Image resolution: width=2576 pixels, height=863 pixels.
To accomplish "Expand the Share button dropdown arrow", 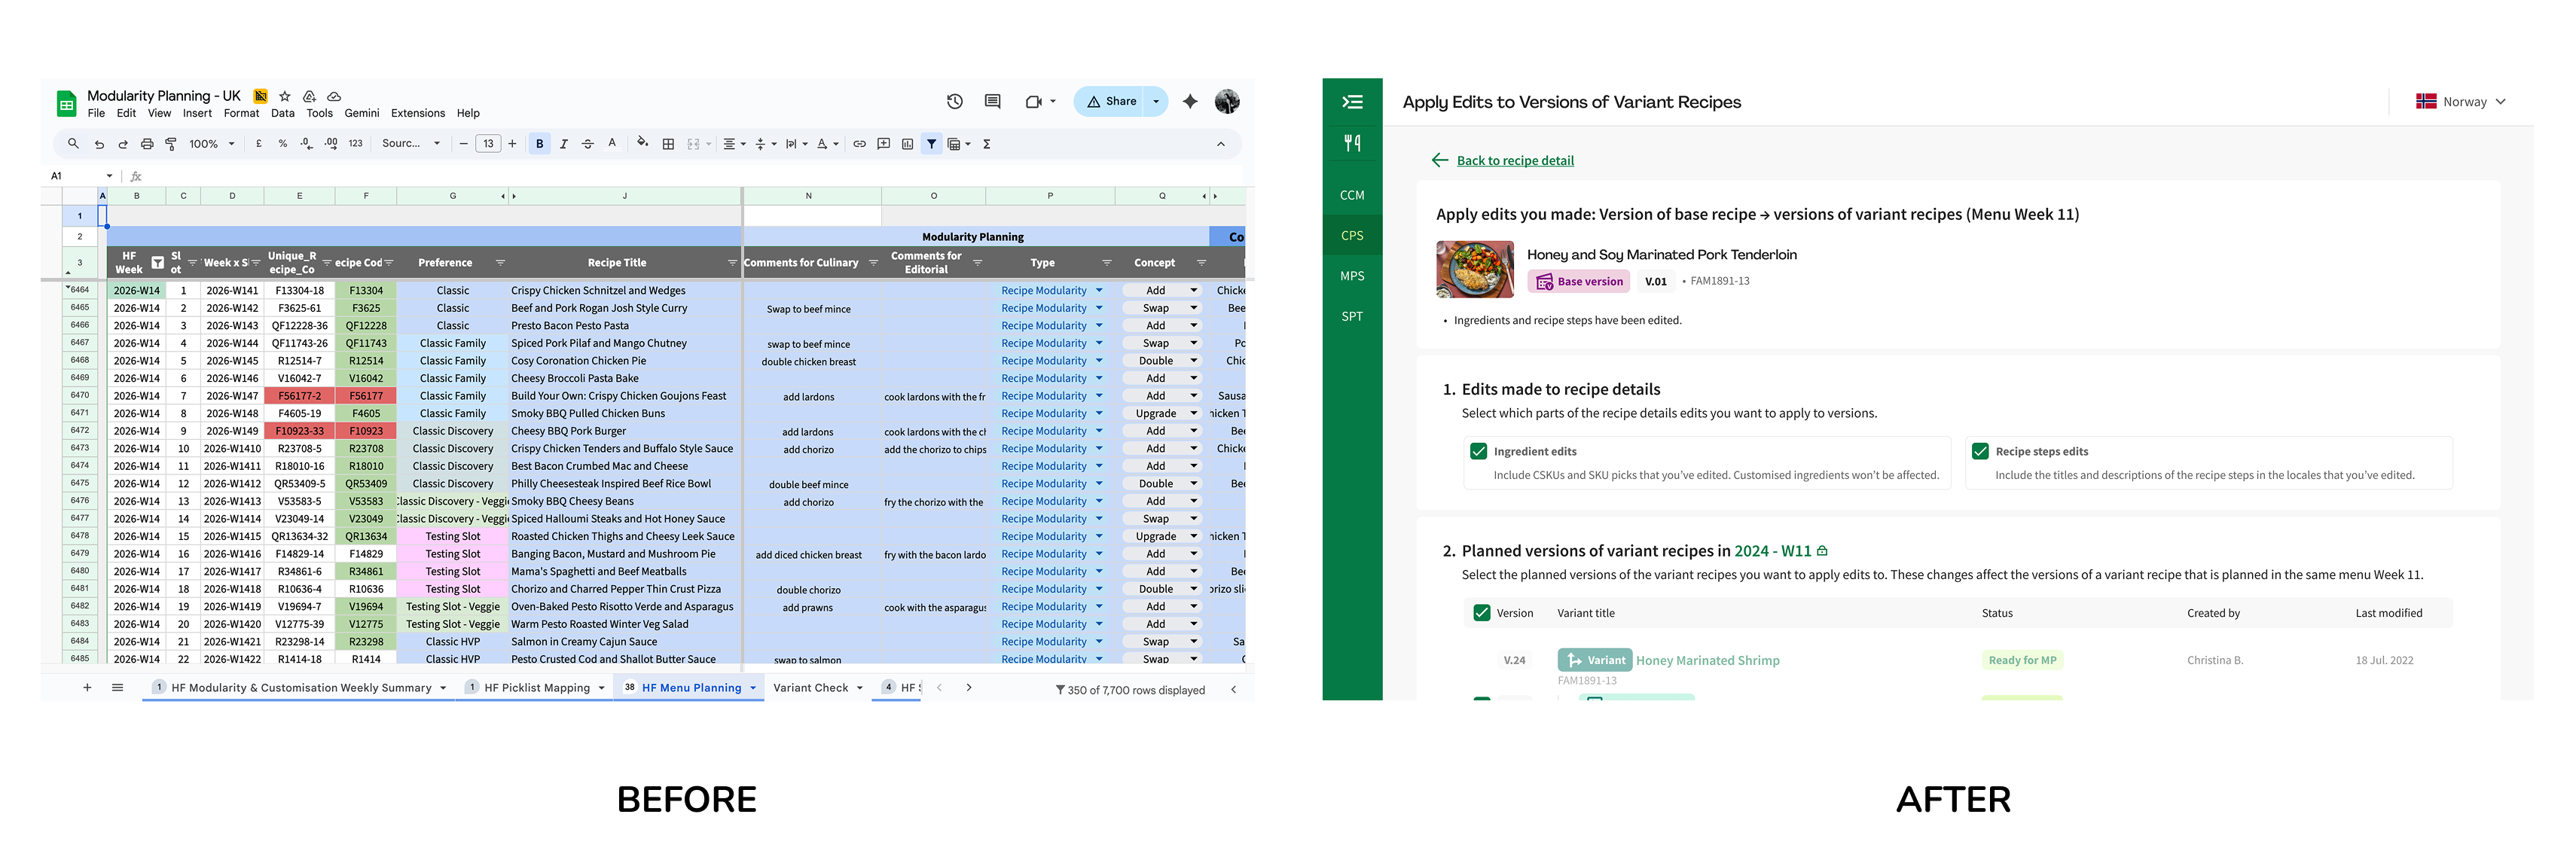I will (x=1156, y=101).
